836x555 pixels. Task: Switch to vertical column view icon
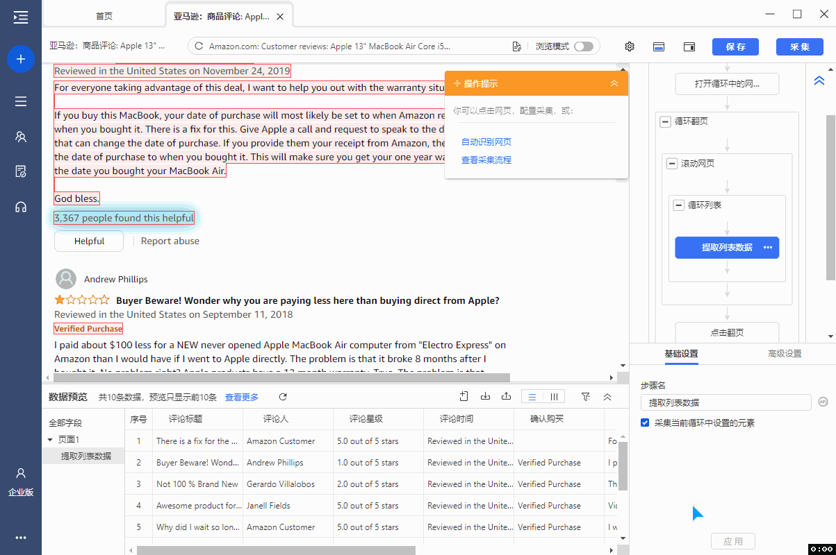[554, 397]
